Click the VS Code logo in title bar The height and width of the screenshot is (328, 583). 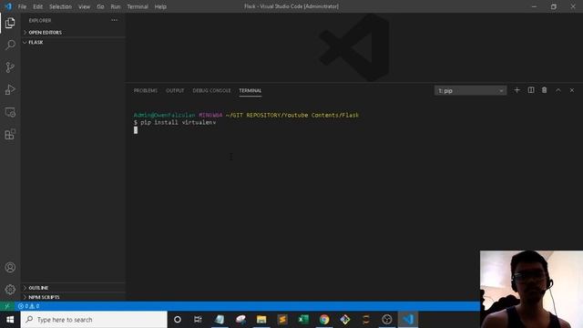pos(8,6)
